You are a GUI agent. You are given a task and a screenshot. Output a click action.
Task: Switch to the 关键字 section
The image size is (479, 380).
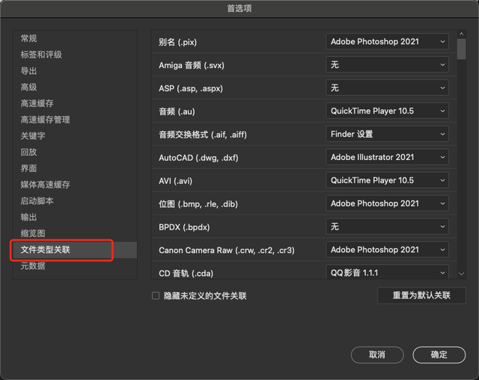coord(33,136)
